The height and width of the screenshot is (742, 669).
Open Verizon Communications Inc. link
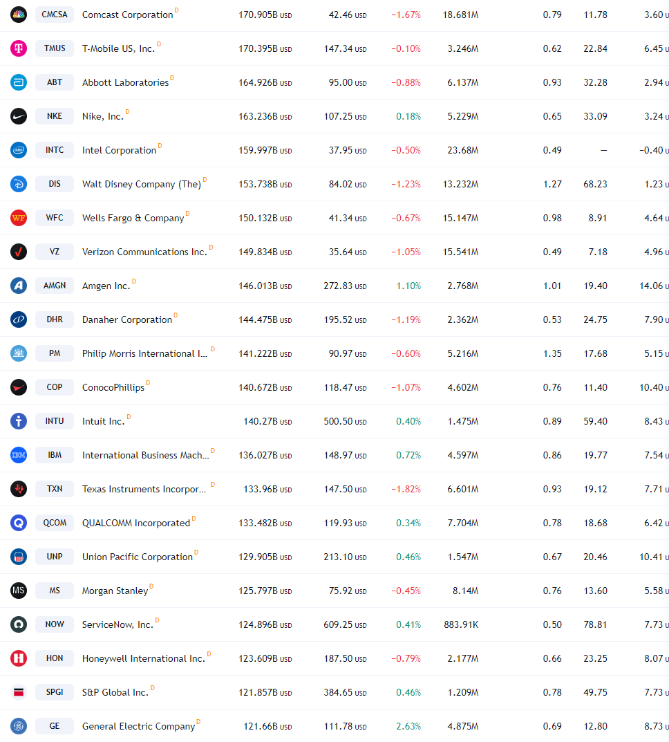(x=144, y=252)
